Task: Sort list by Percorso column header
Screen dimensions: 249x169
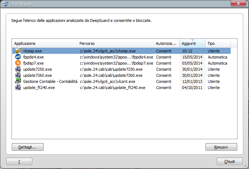Action: [116, 43]
